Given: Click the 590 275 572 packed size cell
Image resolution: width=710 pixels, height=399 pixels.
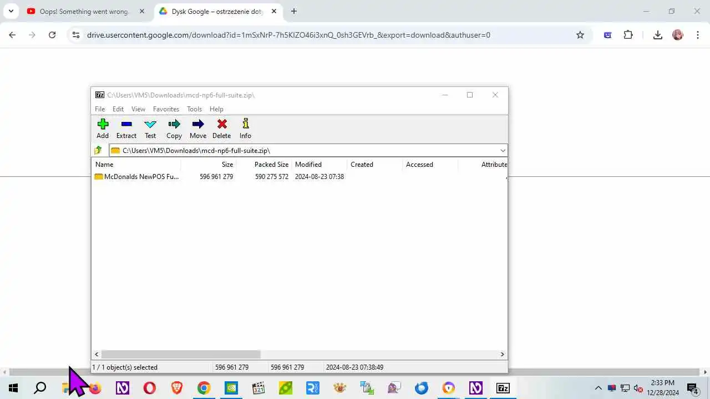Looking at the screenshot, I should coord(272,177).
